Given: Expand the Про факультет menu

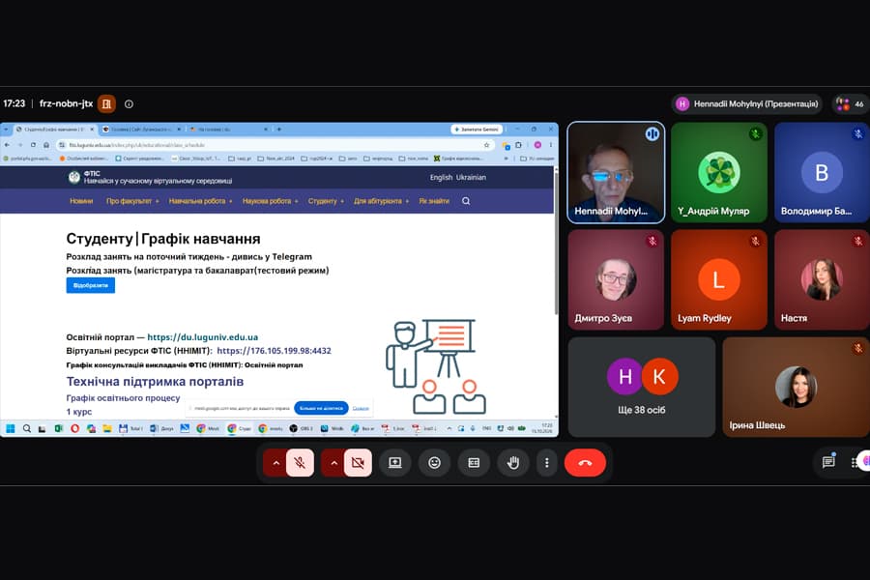Looking at the screenshot, I should click(132, 201).
